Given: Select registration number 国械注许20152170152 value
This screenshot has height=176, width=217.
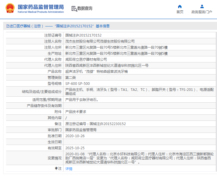Looking at the screenshot, I should 83,35.
